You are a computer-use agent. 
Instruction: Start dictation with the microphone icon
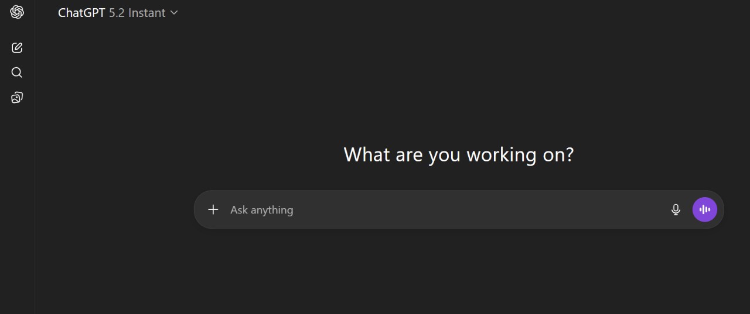click(x=676, y=209)
